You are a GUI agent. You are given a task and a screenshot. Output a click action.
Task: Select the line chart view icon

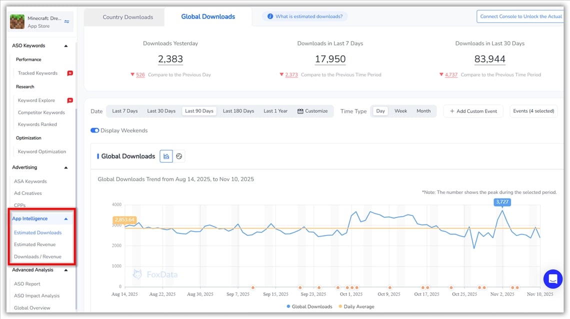coord(166,156)
